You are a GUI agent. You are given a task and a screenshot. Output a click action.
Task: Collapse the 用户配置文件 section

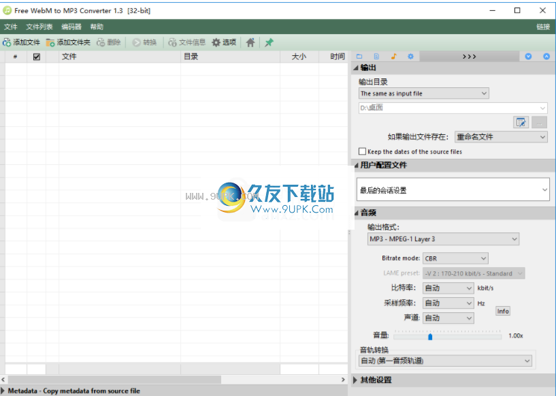357,165
